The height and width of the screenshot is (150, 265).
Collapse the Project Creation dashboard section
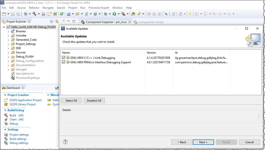(5, 95)
